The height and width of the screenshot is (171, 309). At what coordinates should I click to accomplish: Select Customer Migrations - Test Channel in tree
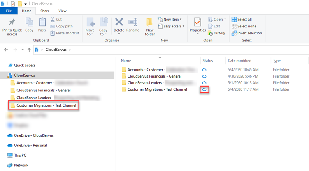click(44, 105)
